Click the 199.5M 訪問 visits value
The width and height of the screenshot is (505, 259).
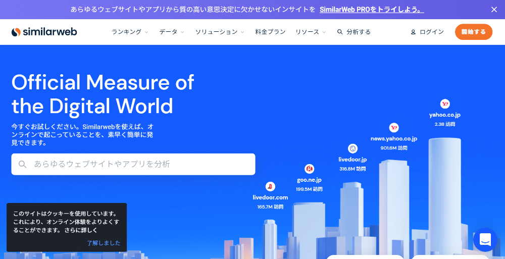point(309,189)
